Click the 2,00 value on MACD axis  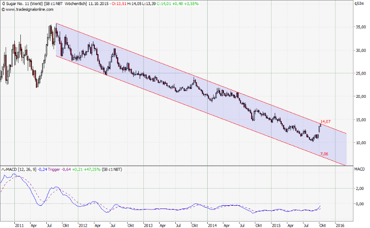click(x=359, y=189)
